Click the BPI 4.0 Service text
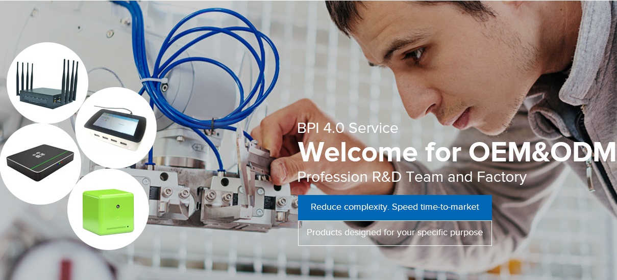The height and width of the screenshot is (280, 617). pyautogui.click(x=348, y=128)
